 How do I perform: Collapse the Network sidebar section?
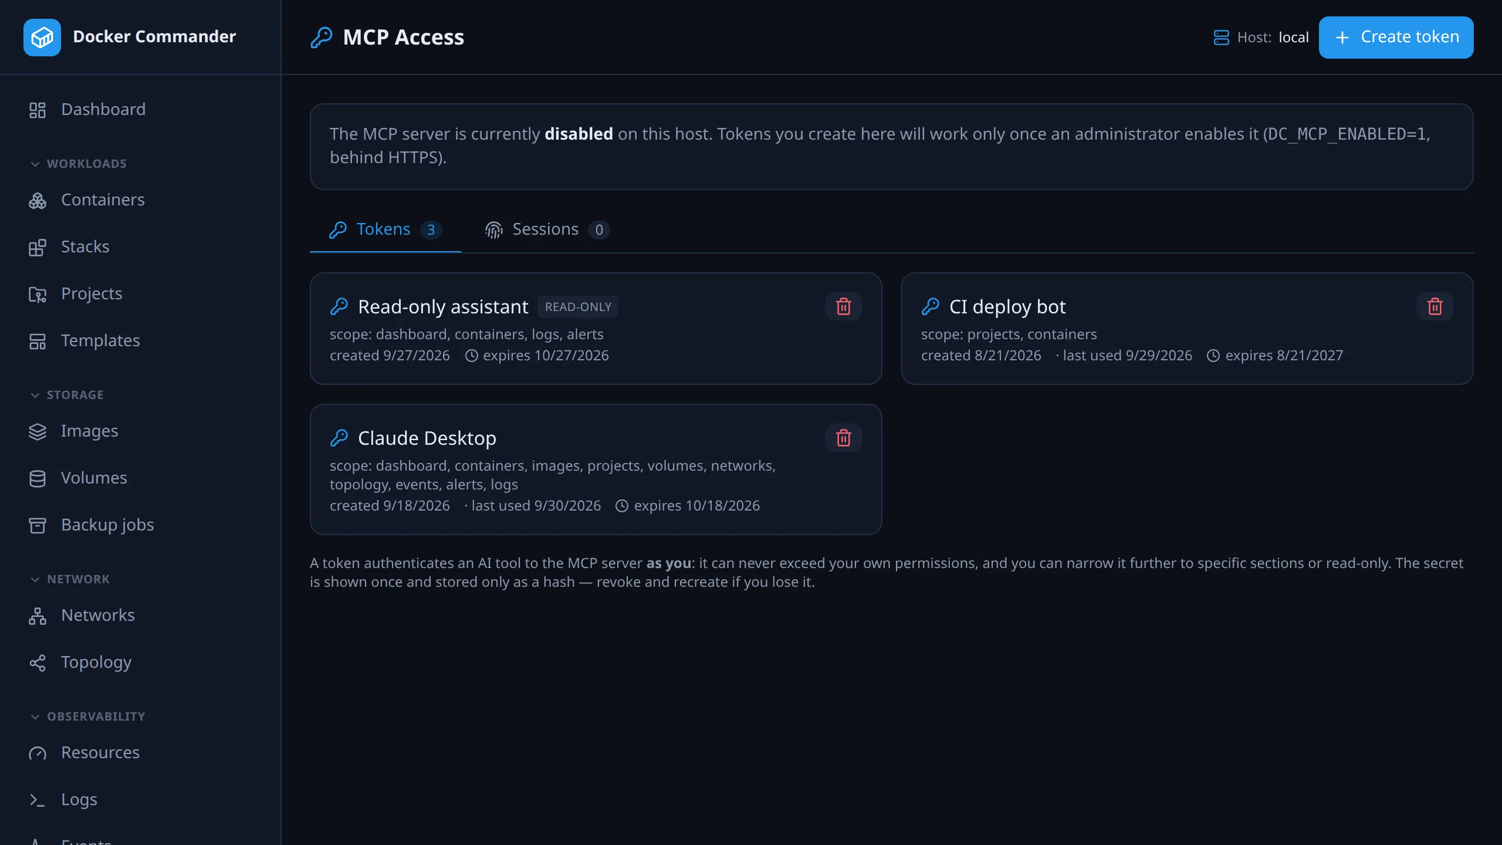tap(70, 579)
